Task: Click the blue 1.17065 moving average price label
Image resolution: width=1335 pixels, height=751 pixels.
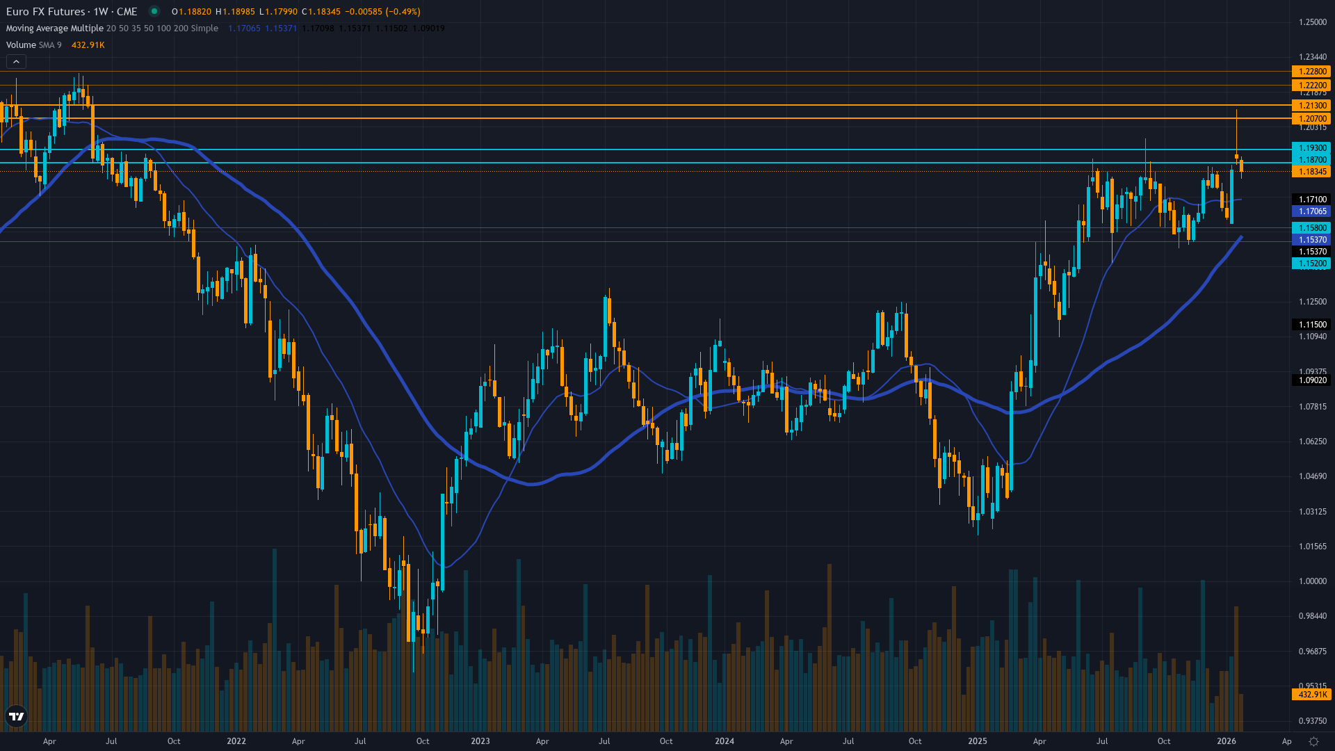Action: pyautogui.click(x=1311, y=211)
